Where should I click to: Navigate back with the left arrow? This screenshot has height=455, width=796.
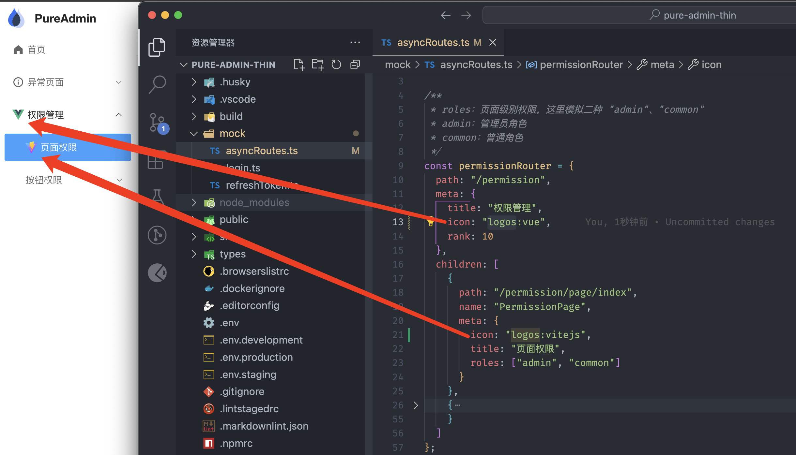tap(445, 15)
